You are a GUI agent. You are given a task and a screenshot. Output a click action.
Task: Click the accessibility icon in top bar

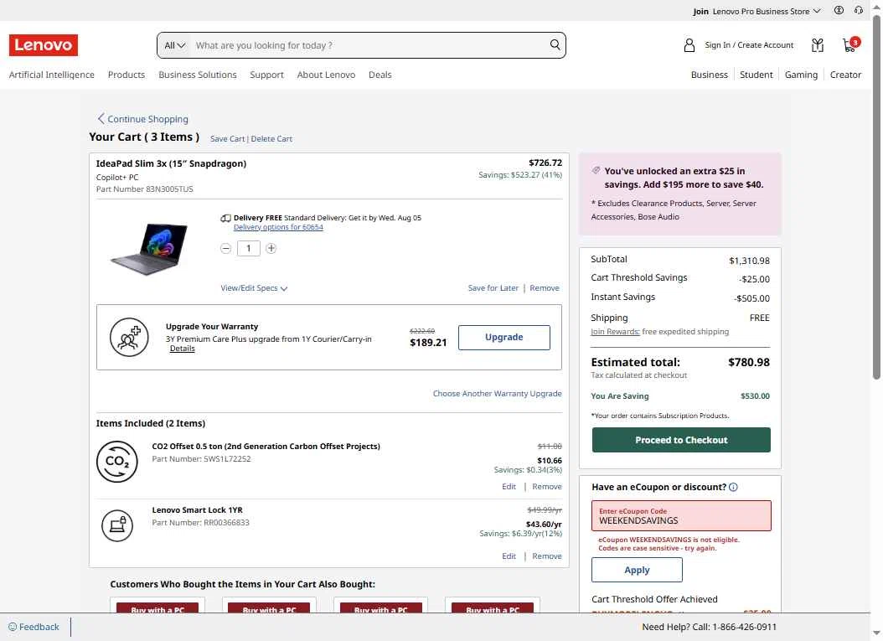pyautogui.click(x=839, y=10)
